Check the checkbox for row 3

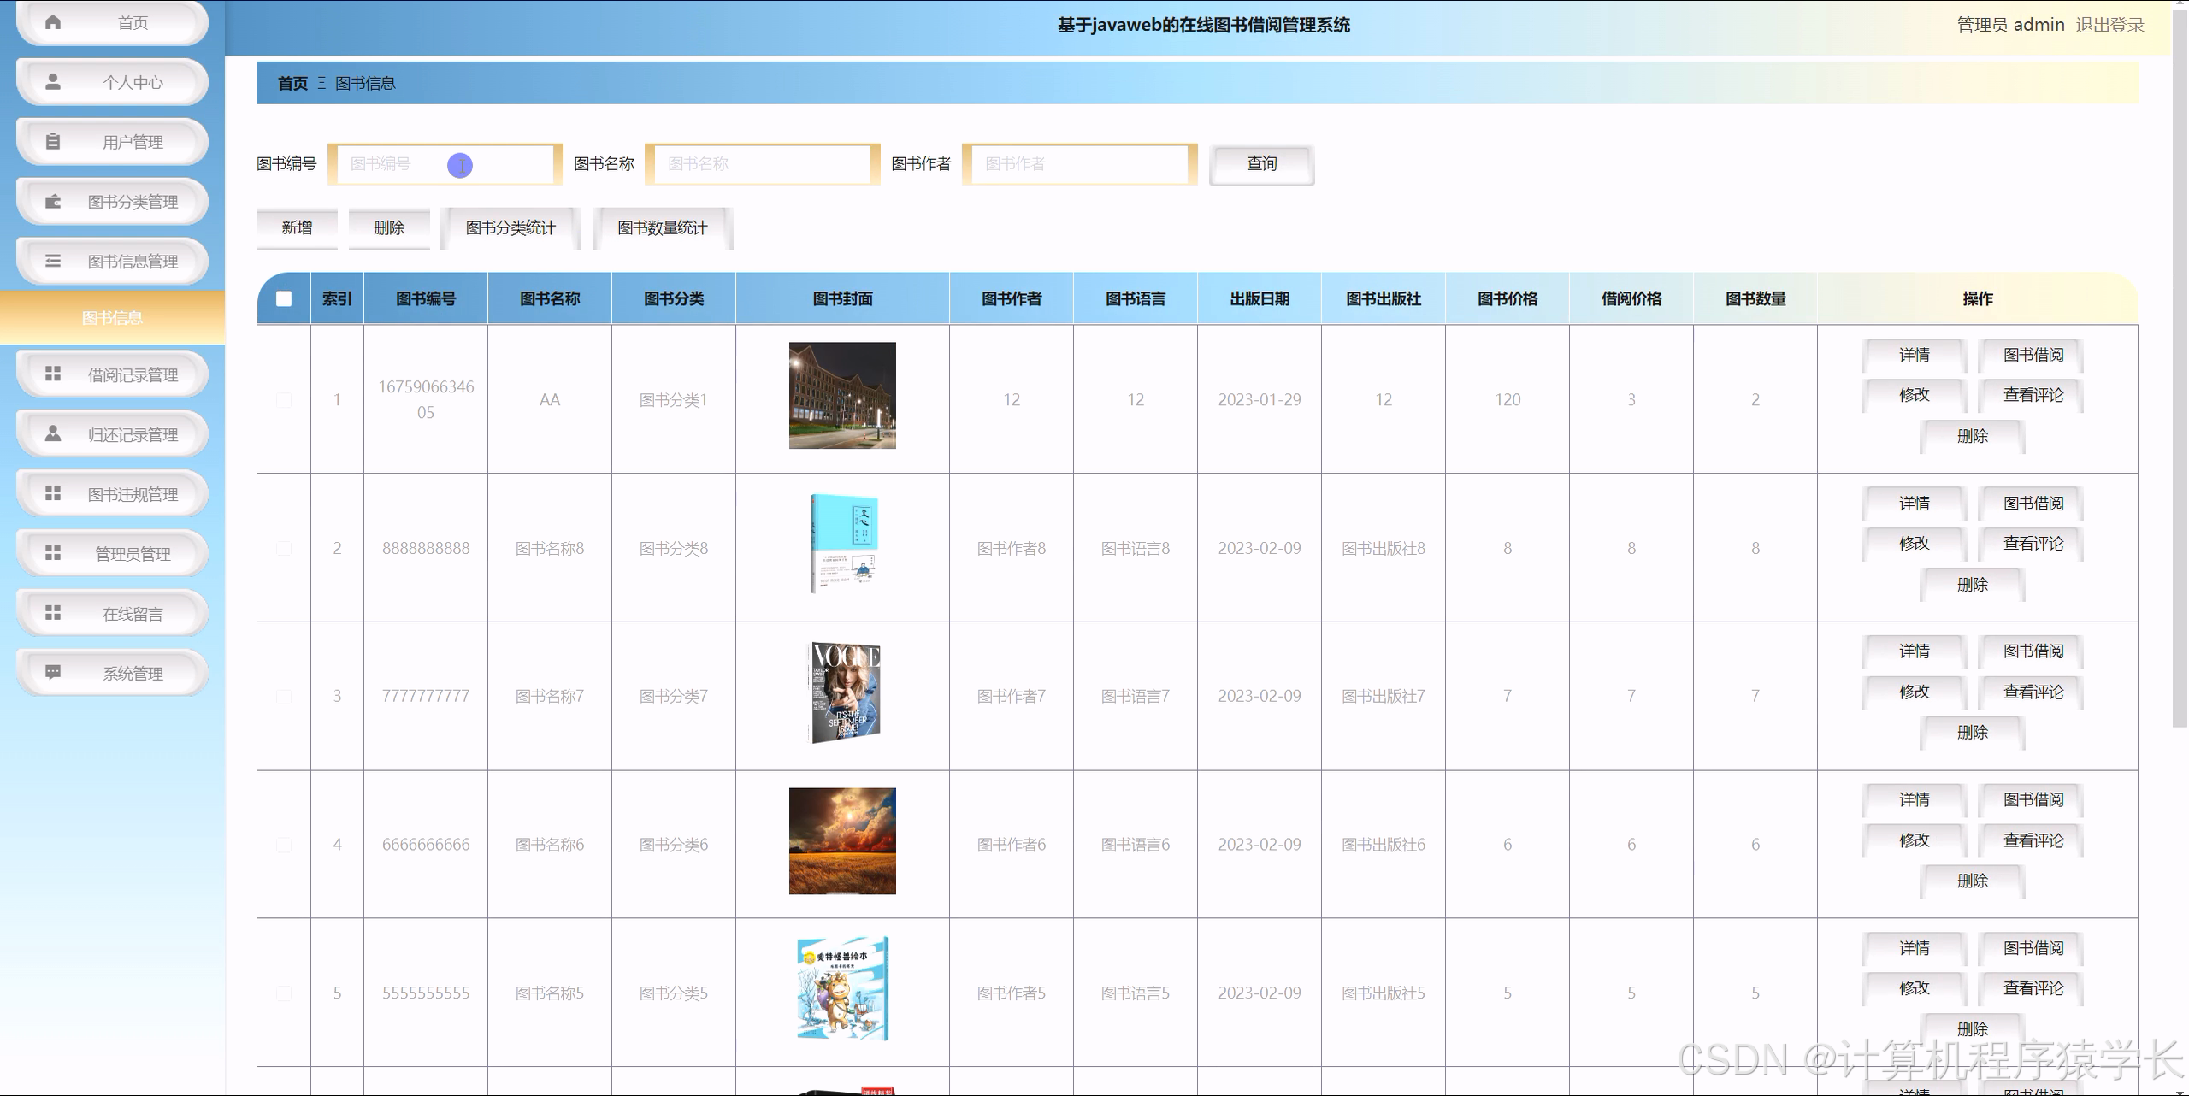pos(284,697)
